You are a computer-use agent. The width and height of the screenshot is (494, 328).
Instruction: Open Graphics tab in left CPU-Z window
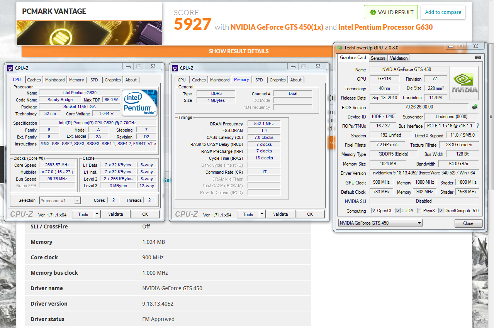coord(113,80)
